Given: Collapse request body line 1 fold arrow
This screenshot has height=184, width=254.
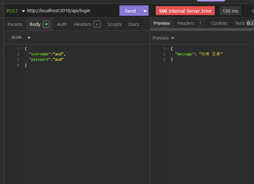Looking at the screenshot, I should point(21,49).
